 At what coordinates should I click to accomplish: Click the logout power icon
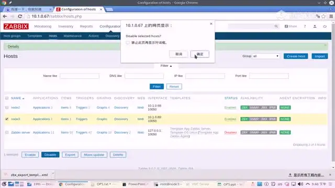pyautogui.click(x=325, y=26)
